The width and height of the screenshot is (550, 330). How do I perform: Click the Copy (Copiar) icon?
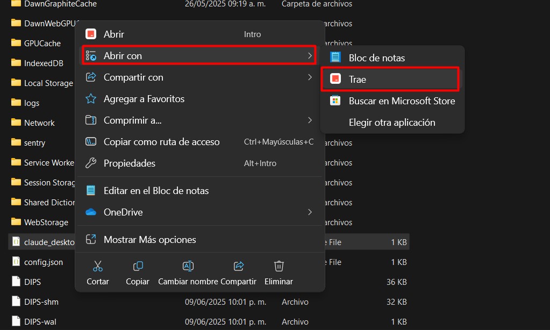point(138,266)
